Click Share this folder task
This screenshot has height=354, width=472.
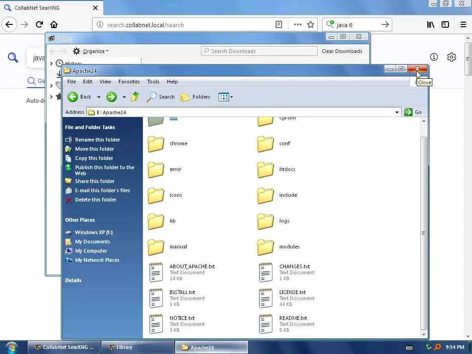click(x=94, y=181)
